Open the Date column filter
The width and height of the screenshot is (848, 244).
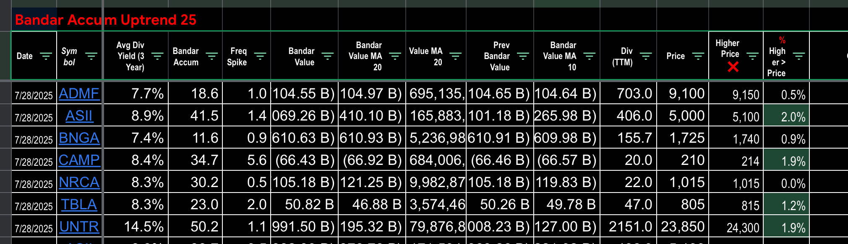pos(45,56)
